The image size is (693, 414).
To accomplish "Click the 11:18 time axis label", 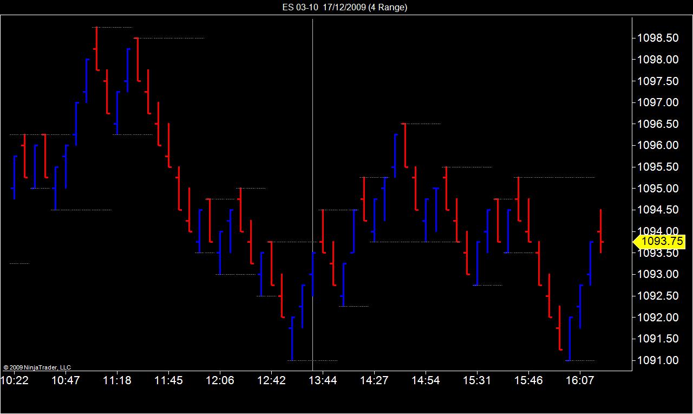I will pos(117,380).
